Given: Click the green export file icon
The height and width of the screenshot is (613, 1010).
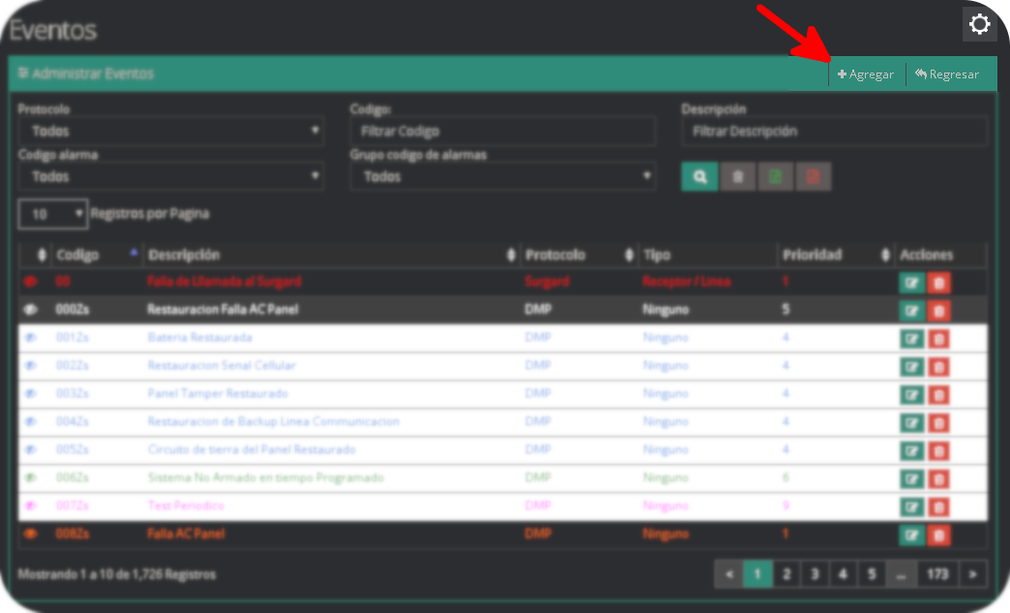Looking at the screenshot, I should (776, 177).
